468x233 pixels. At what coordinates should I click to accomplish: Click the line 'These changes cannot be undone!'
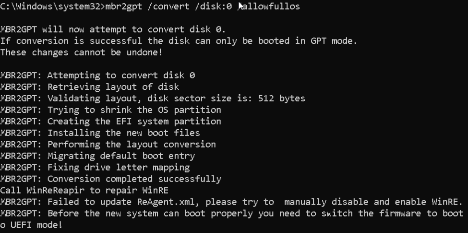81,52
